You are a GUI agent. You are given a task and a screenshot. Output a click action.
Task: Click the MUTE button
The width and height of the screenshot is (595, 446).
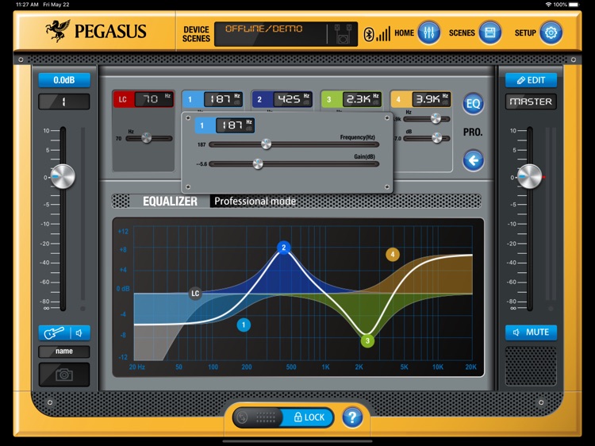(x=531, y=333)
